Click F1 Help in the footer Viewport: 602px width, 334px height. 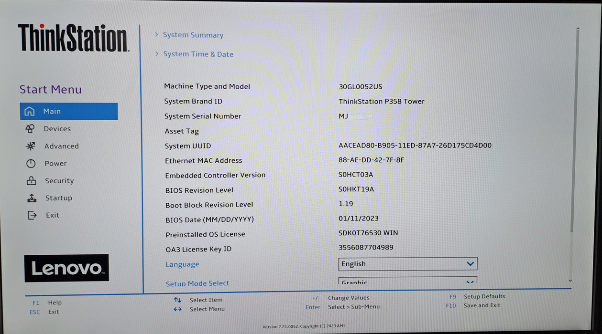coord(47,303)
